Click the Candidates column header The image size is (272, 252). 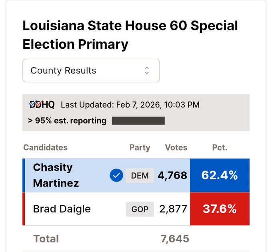click(45, 147)
